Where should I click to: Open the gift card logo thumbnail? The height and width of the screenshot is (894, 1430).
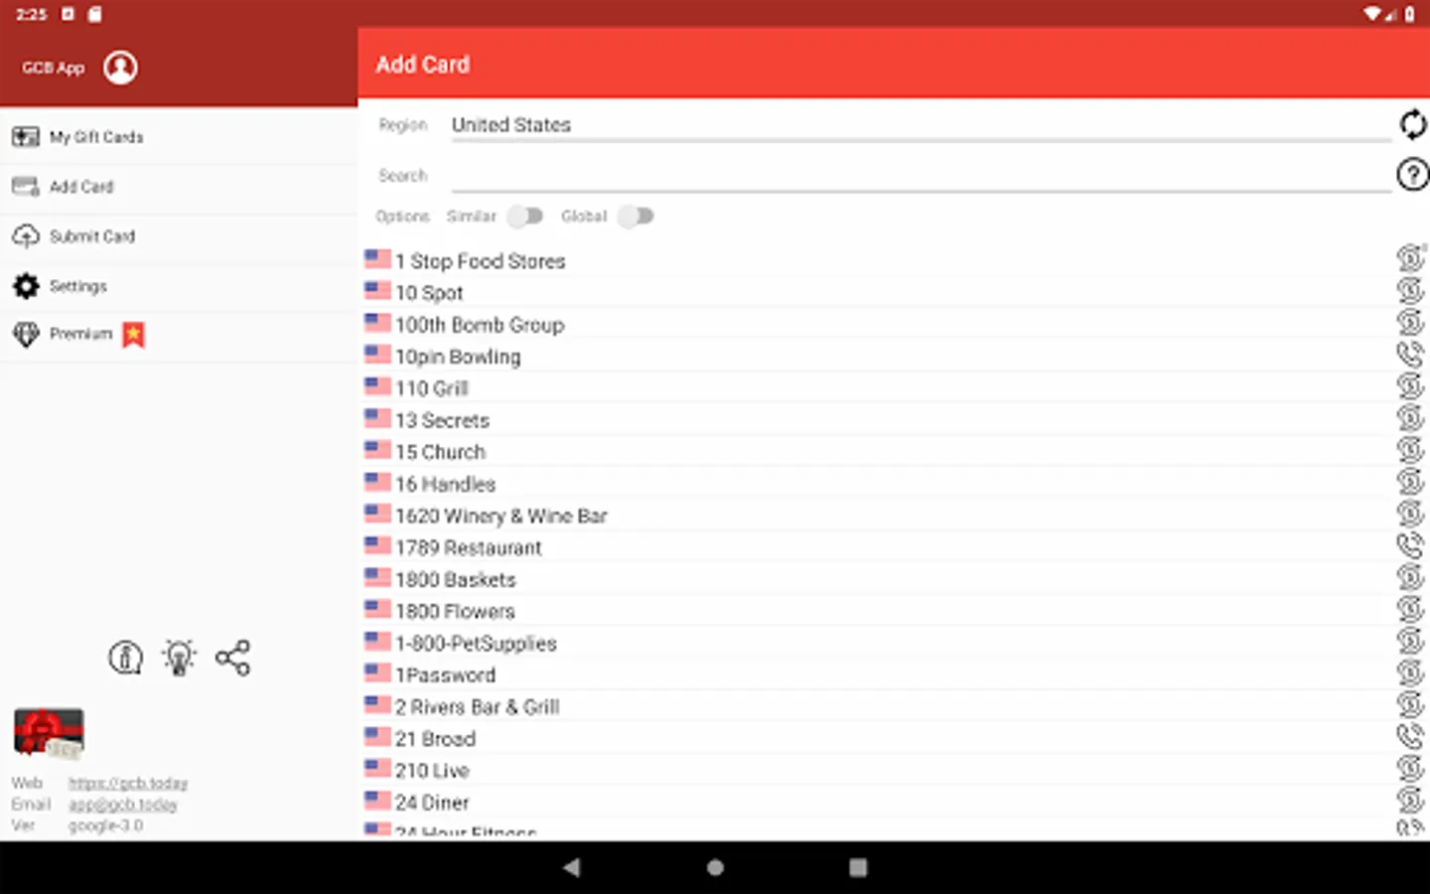(x=49, y=733)
